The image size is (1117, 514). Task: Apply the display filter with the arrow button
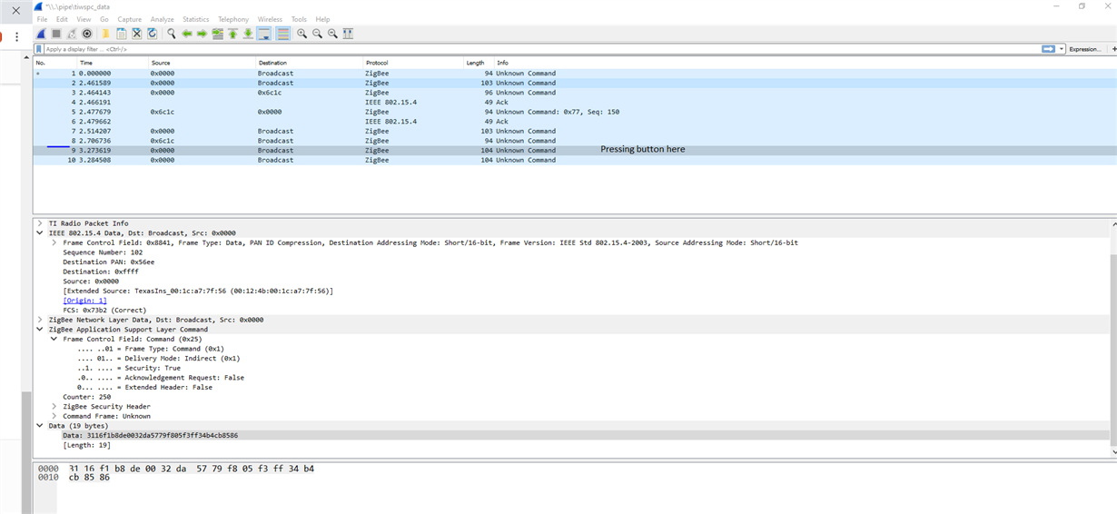click(1049, 49)
